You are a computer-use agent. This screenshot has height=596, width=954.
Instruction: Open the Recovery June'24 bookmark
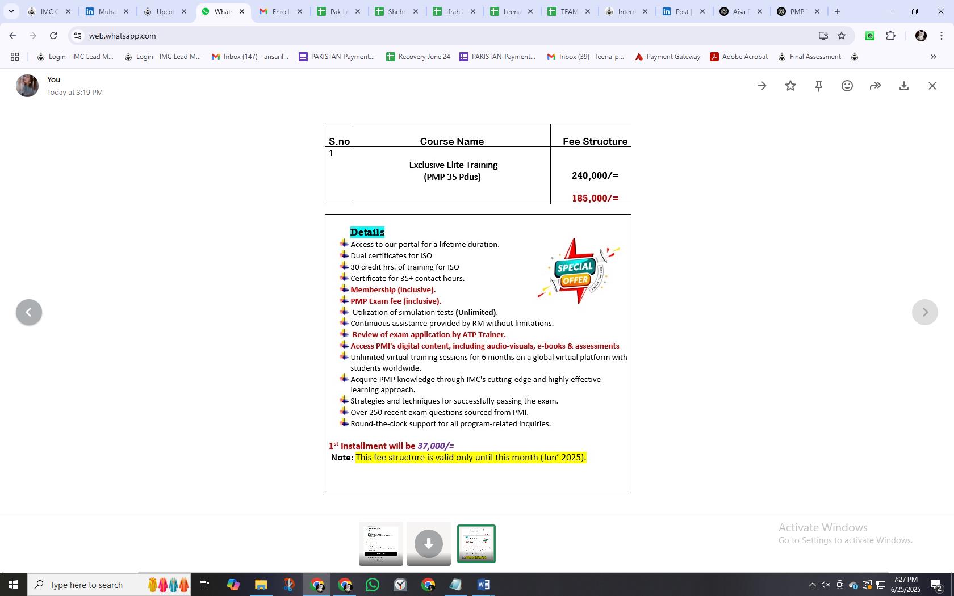418,57
